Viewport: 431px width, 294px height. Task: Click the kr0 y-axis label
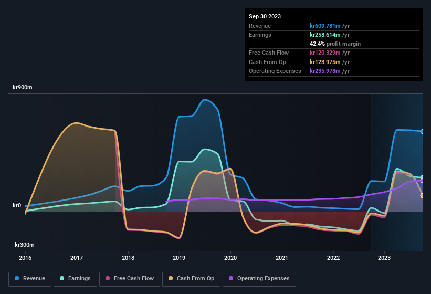pyautogui.click(x=17, y=205)
